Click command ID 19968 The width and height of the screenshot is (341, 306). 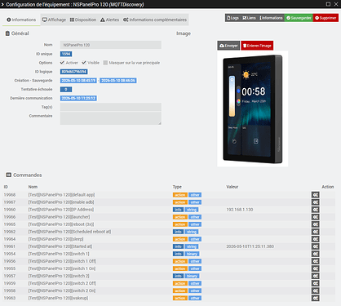[x=10, y=195]
